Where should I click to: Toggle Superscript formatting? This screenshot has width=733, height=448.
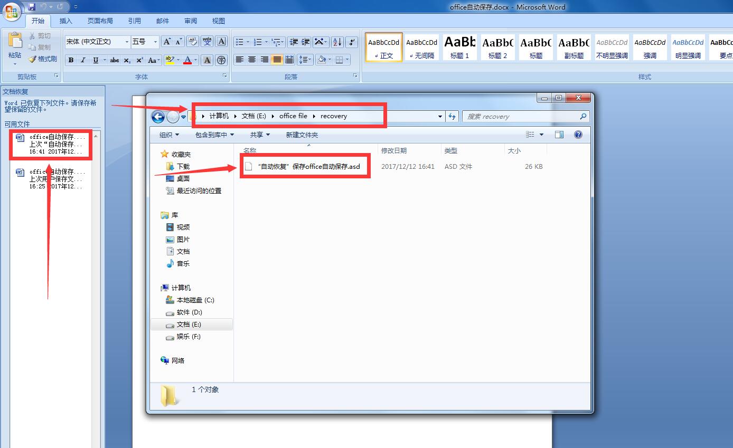139,60
